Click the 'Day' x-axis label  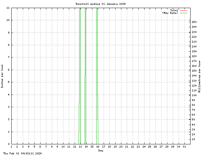pyautogui.click(x=101, y=150)
